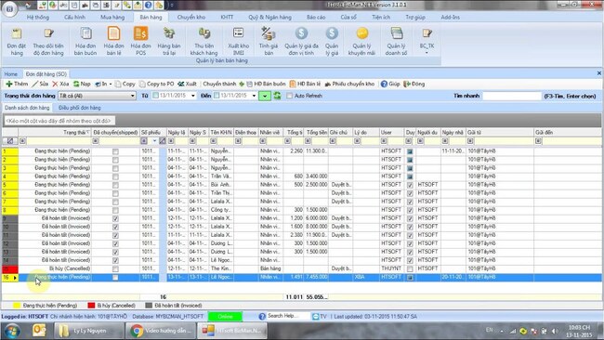This screenshot has height=340, width=604.
Task: Click HĐ Bán buôn toolbar button
Action: click(x=266, y=84)
